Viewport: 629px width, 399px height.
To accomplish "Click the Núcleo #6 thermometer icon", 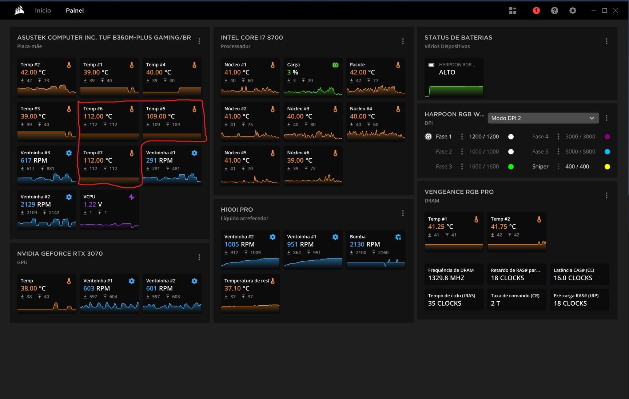I will [x=335, y=153].
